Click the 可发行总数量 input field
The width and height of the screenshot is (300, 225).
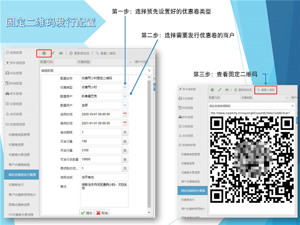click(101, 159)
